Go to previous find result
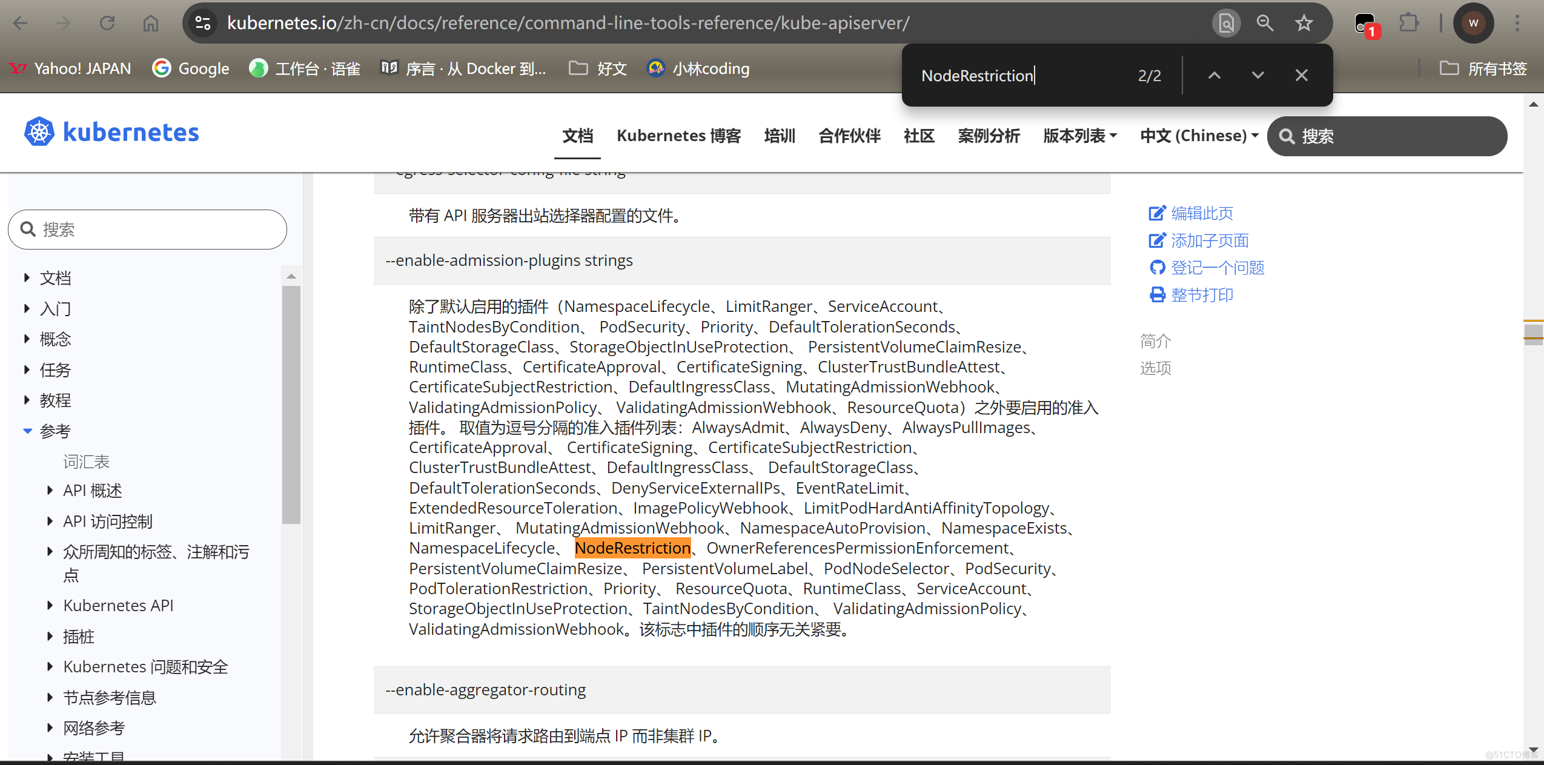The width and height of the screenshot is (1544, 765). pyautogui.click(x=1214, y=75)
